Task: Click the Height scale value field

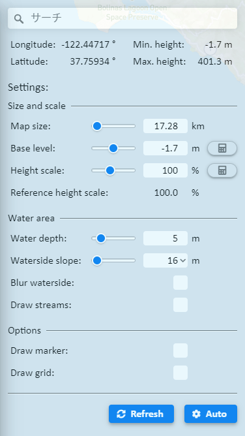Action: pos(166,170)
